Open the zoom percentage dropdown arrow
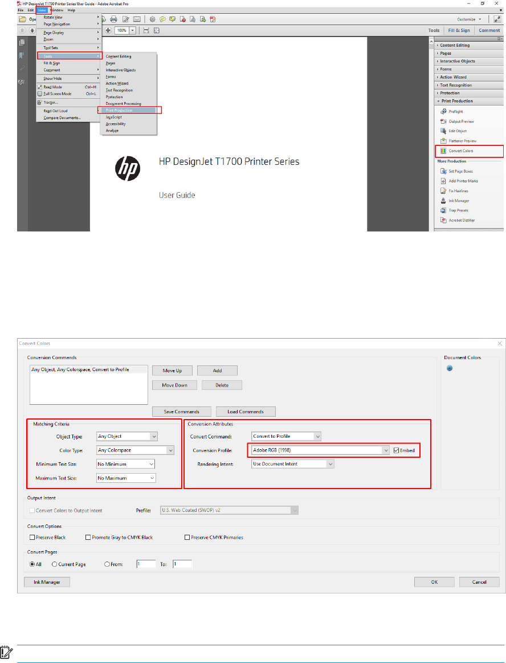 133,30
